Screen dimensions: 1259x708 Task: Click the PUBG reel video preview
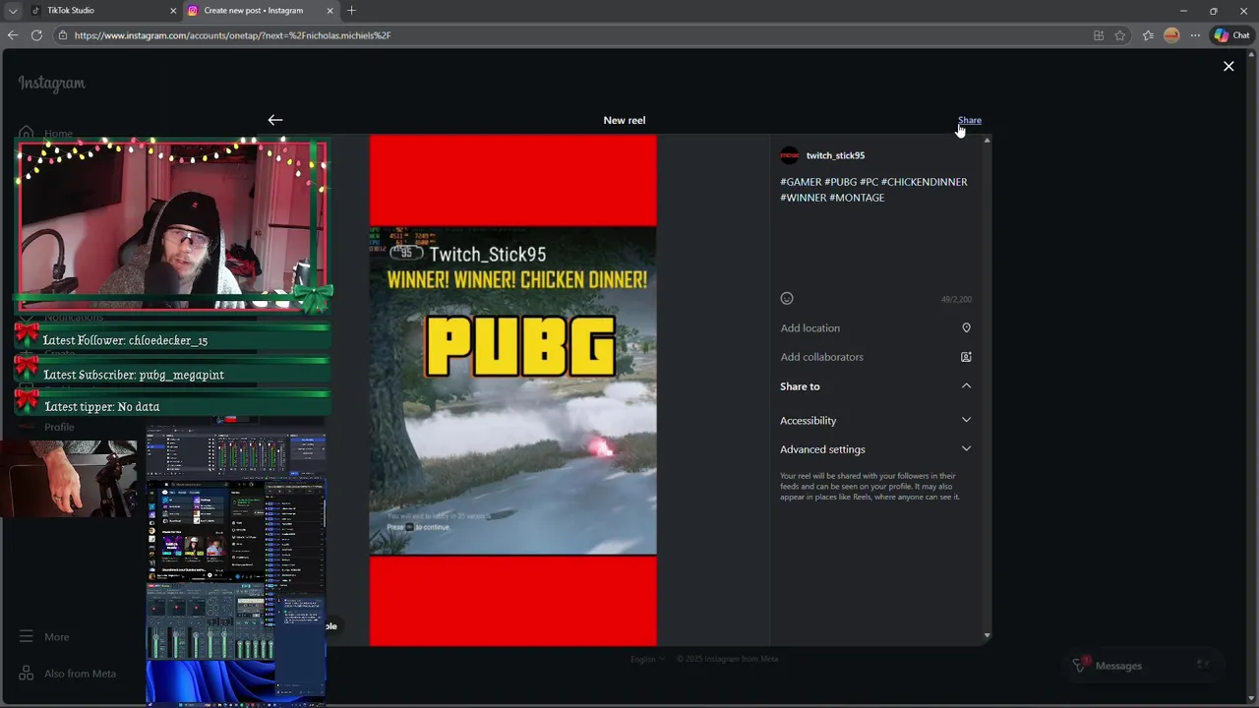click(x=512, y=390)
